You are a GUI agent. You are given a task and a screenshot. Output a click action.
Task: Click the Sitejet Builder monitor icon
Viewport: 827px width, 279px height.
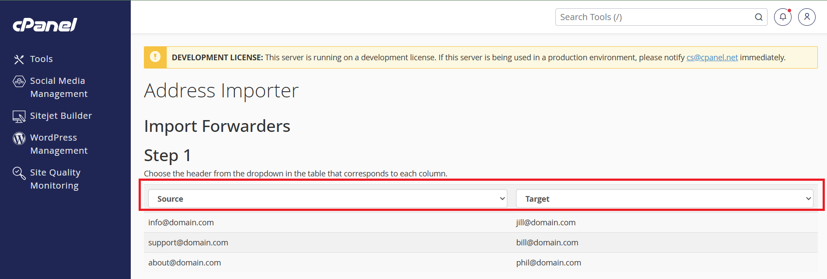(x=19, y=116)
